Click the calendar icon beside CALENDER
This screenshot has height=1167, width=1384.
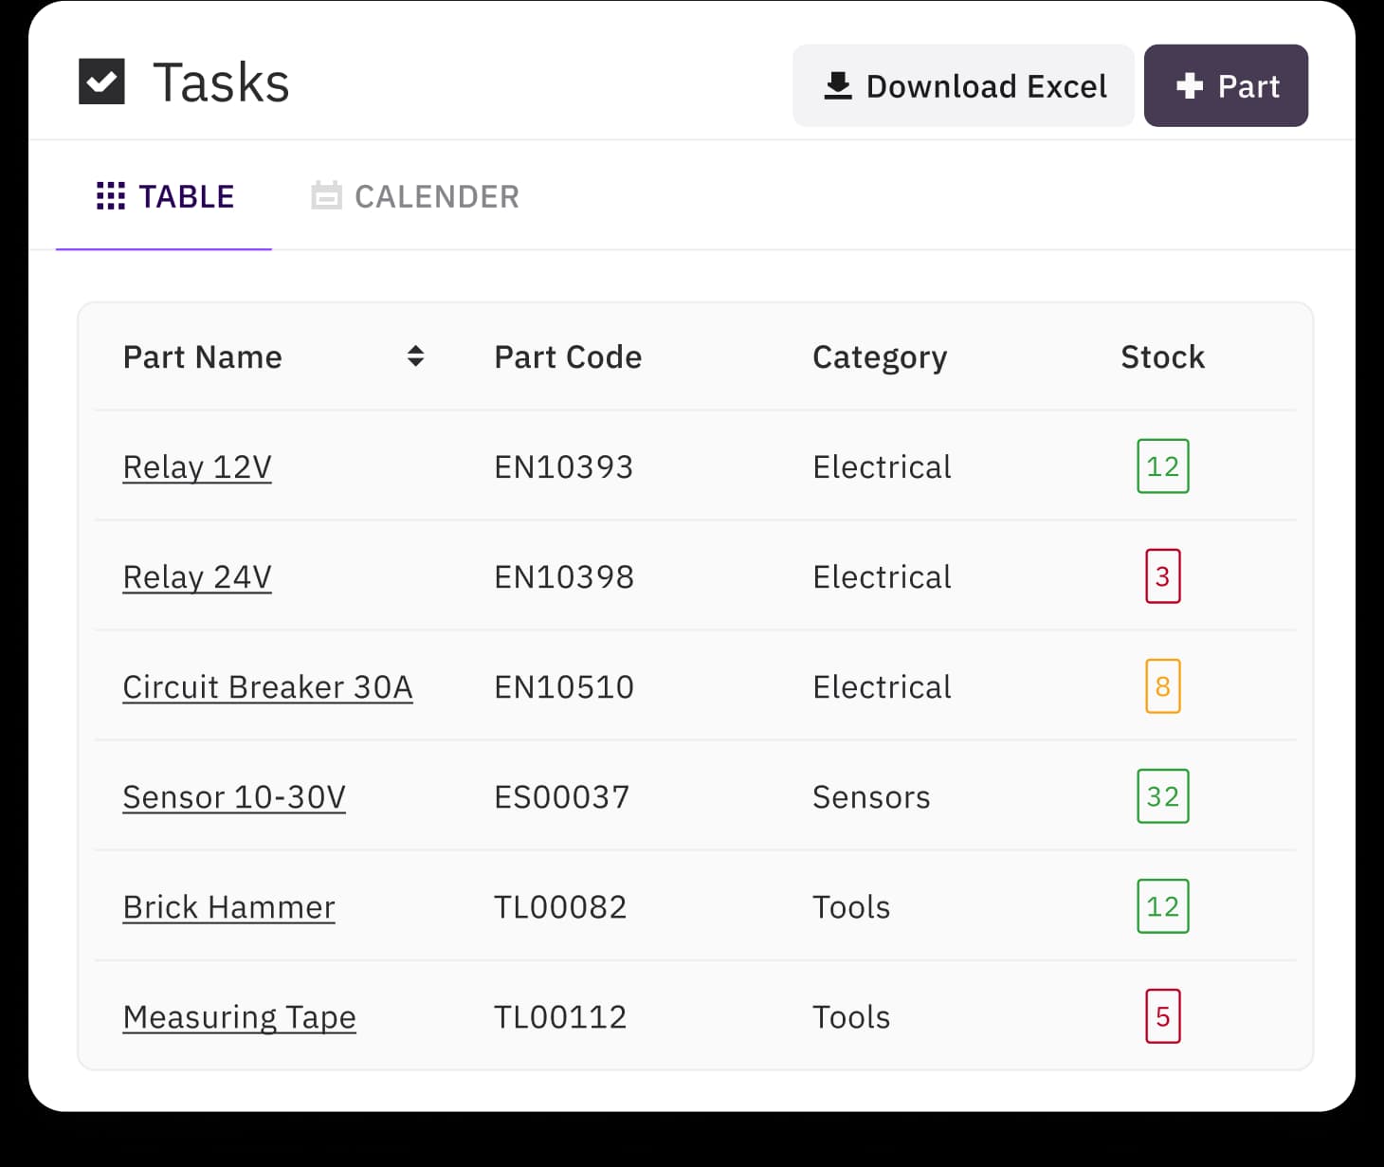point(326,196)
